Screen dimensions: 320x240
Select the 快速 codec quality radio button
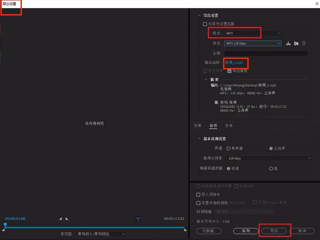(x=229, y=168)
